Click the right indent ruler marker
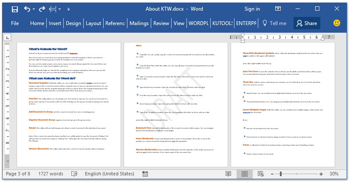Viewport: 350px width, 183px height. pos(322,38)
